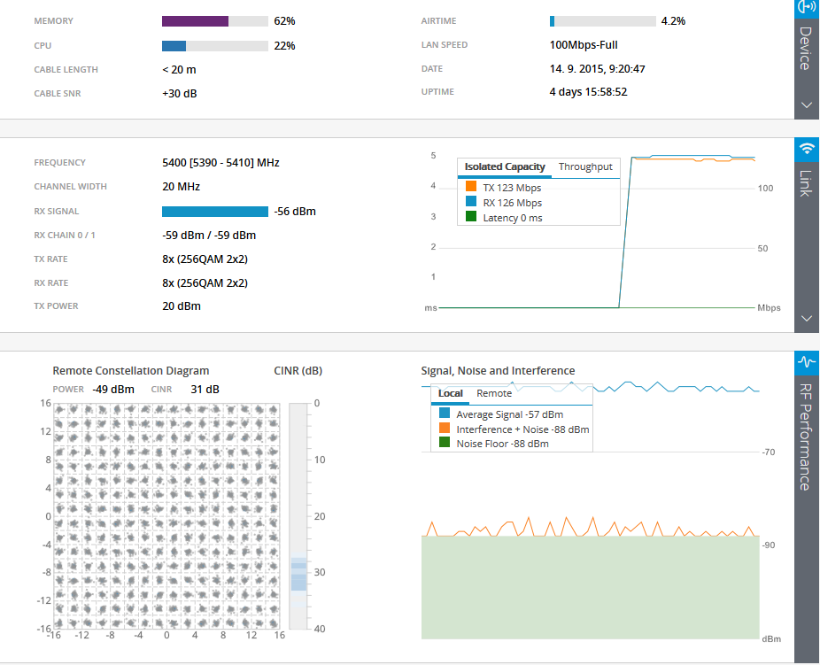Image resolution: width=820 pixels, height=665 pixels.
Task: Click the blue Average Signal legend swatch
Action: click(445, 414)
